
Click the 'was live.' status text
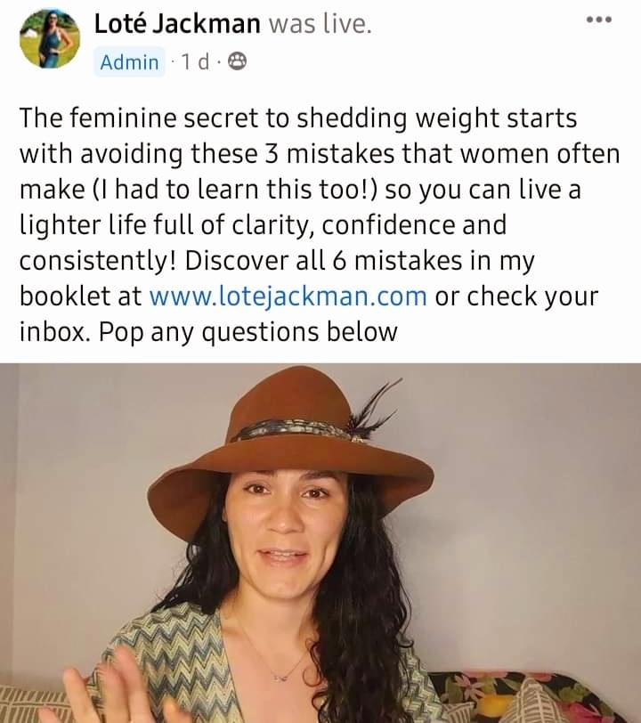[320, 24]
